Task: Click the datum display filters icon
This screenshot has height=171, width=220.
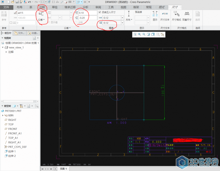Action: [x=162, y=34]
